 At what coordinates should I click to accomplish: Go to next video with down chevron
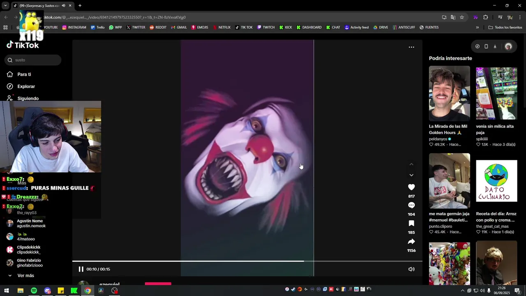pyautogui.click(x=411, y=175)
